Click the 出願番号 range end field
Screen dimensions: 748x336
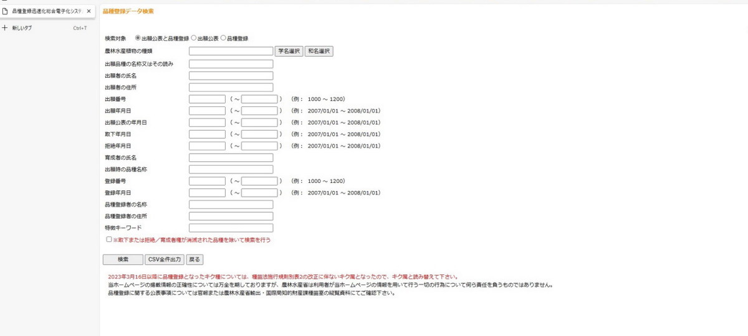[259, 99]
